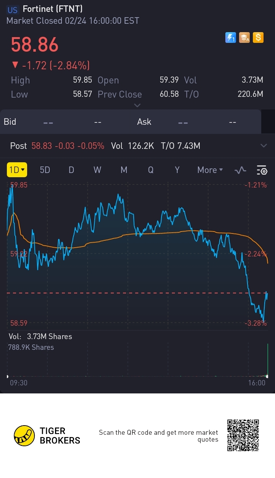Viewport: 275px width, 478px height.
Task: Tap the tan stacked-layers badge
Action: [x=244, y=38]
